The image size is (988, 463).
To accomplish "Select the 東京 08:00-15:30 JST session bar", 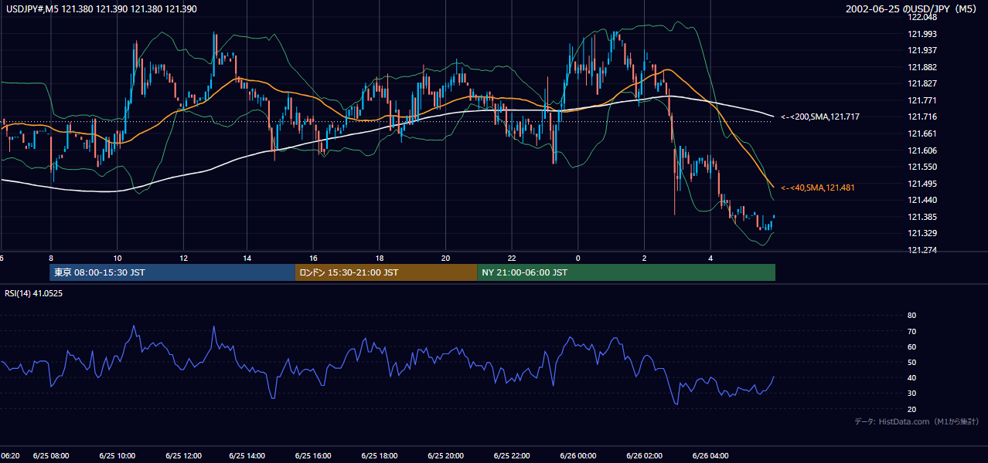I will [172, 272].
